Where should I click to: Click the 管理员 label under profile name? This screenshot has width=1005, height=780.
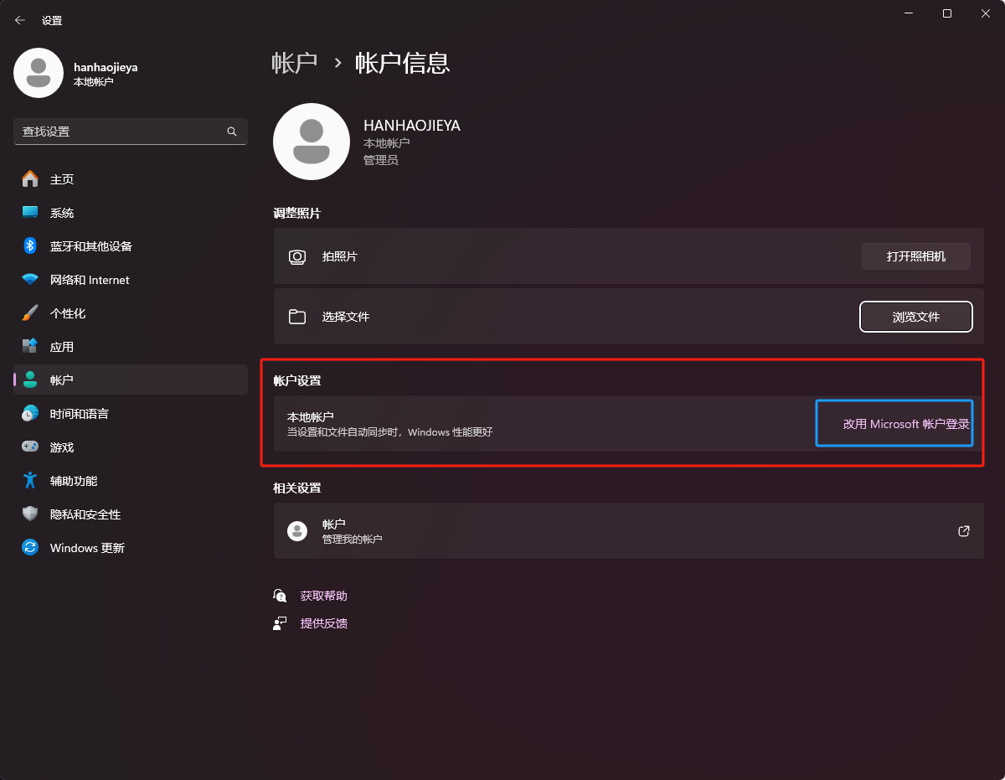(x=381, y=159)
